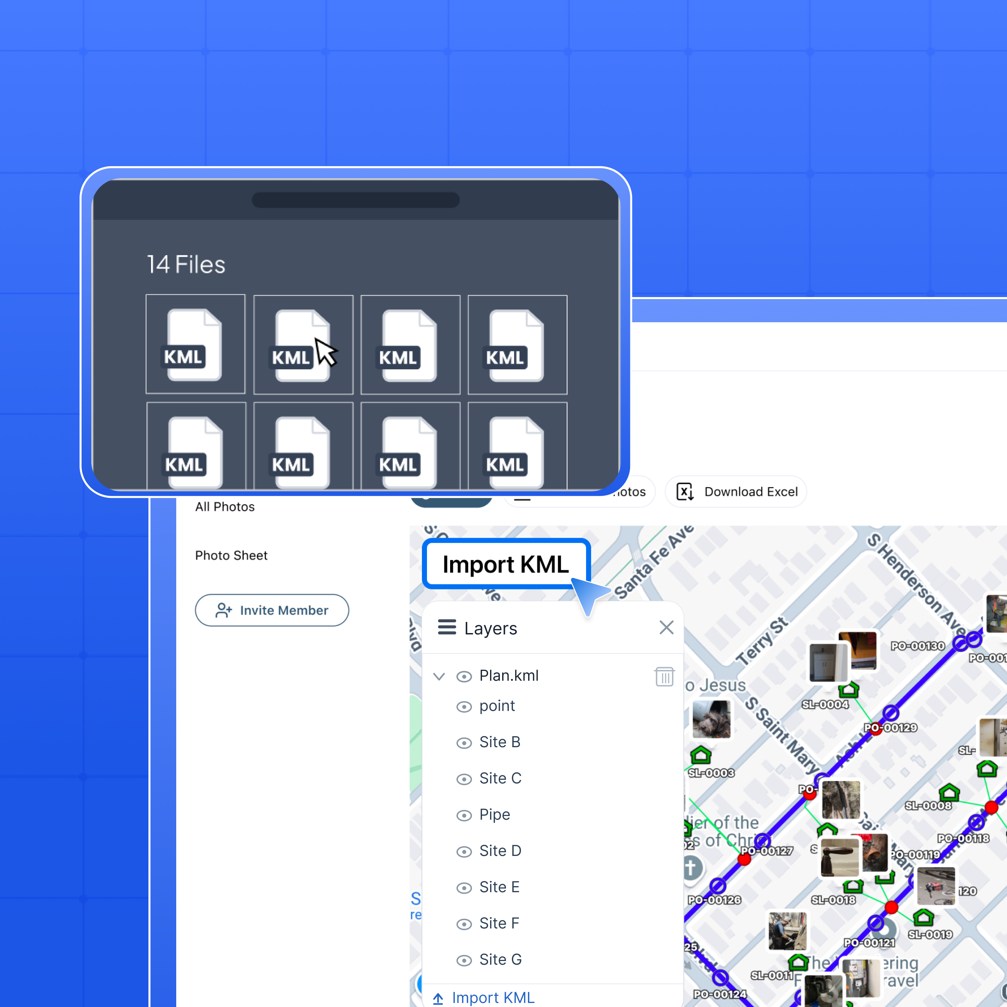Click the Pipe layer name

(x=495, y=815)
